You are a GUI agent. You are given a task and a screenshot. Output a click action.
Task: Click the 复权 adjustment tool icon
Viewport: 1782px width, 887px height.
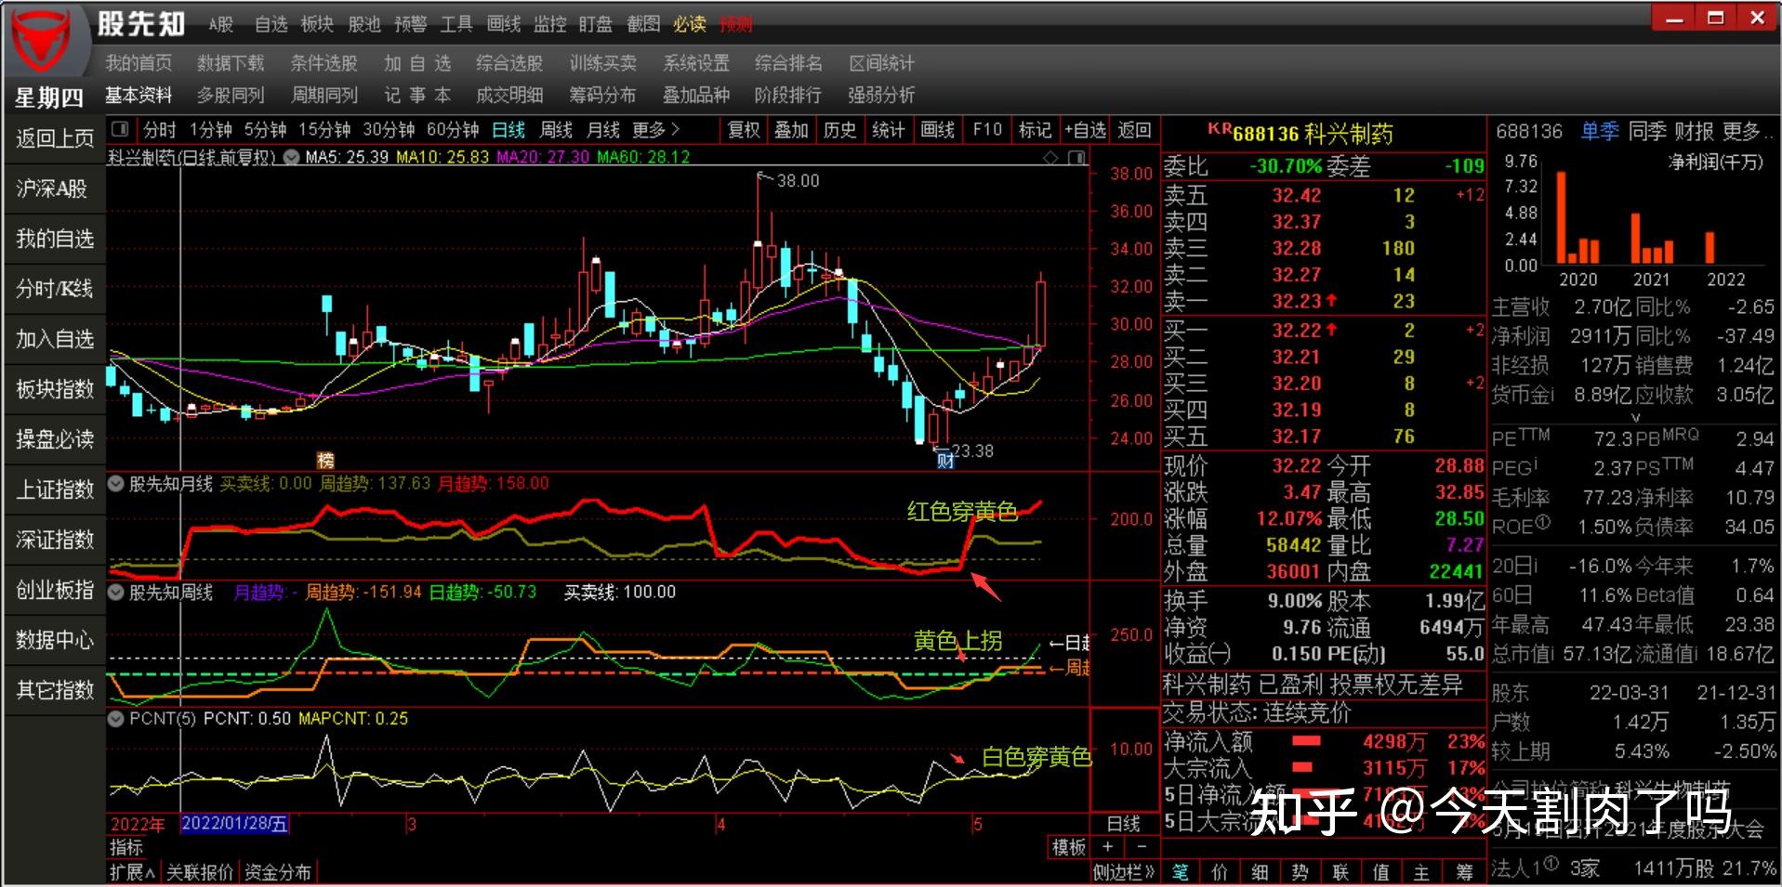(x=741, y=130)
